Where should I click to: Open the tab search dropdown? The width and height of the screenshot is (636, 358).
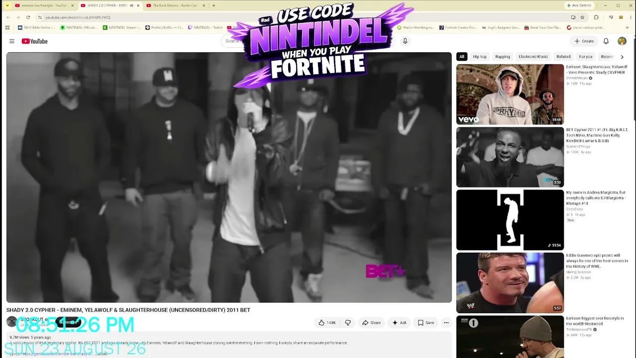(x=7, y=5)
